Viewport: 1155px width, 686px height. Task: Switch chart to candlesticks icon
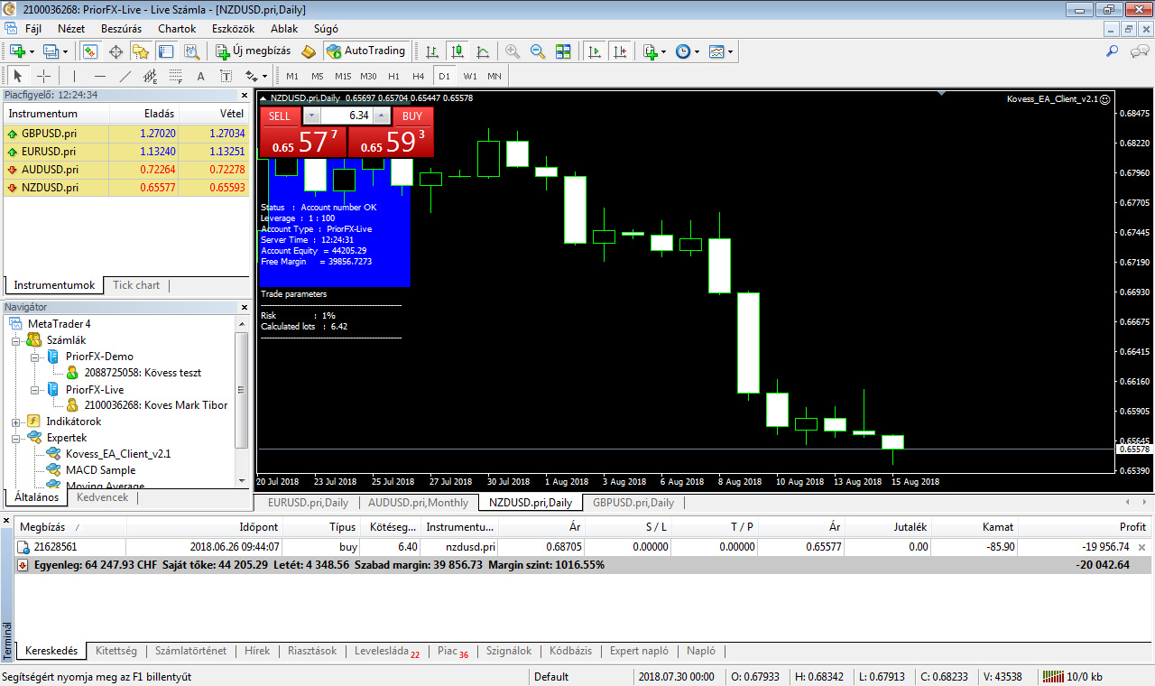[457, 51]
